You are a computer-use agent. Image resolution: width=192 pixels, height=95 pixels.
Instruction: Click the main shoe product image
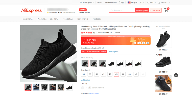point(49,54)
